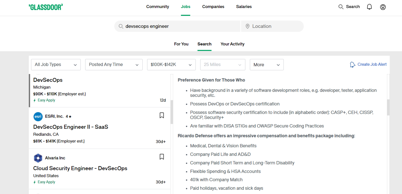
Task: Click the Preference Given for Those Who heading
Action: pyautogui.click(x=211, y=80)
